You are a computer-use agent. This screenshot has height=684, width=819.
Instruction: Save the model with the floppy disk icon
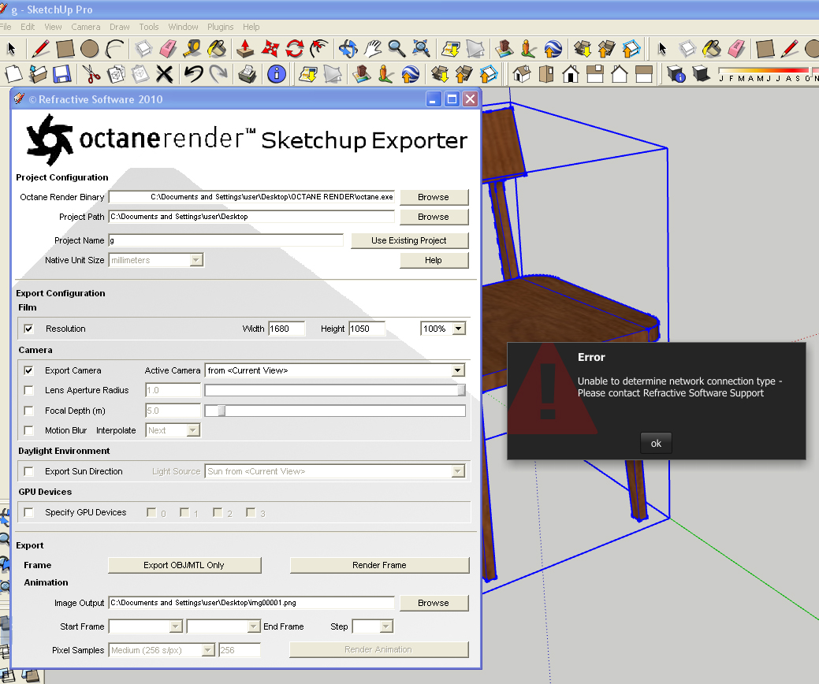click(61, 73)
